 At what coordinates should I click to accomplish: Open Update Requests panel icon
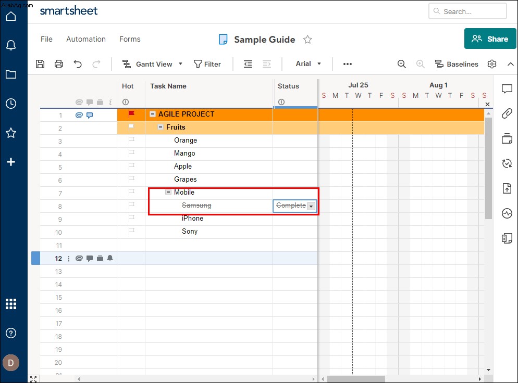507,163
